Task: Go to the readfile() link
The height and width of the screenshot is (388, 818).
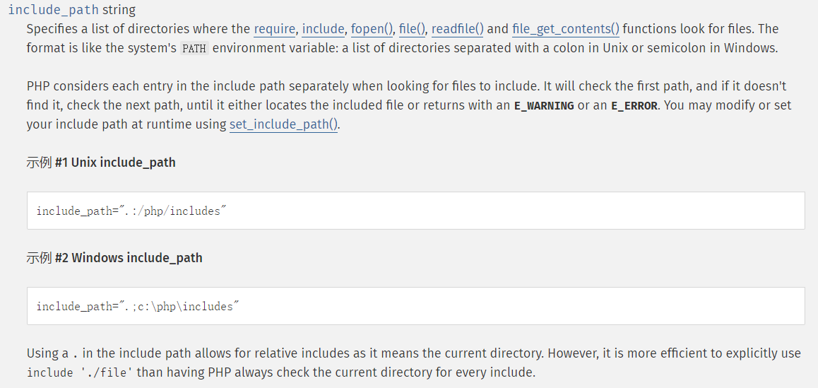Action: [457, 29]
